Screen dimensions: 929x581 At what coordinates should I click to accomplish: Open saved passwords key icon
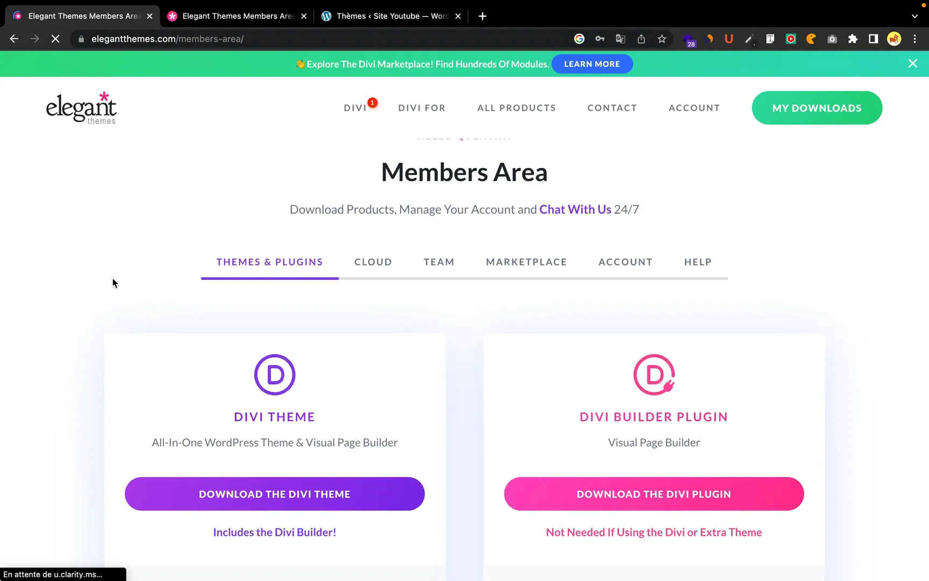600,39
